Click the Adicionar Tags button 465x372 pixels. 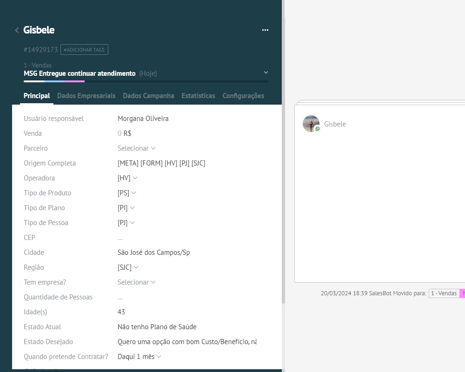coord(84,50)
